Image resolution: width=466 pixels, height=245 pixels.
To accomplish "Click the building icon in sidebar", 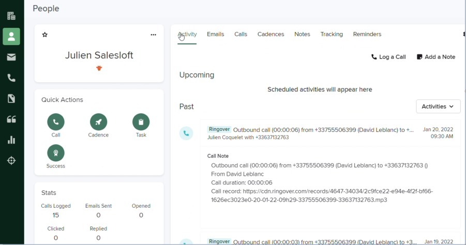I will (11, 16).
